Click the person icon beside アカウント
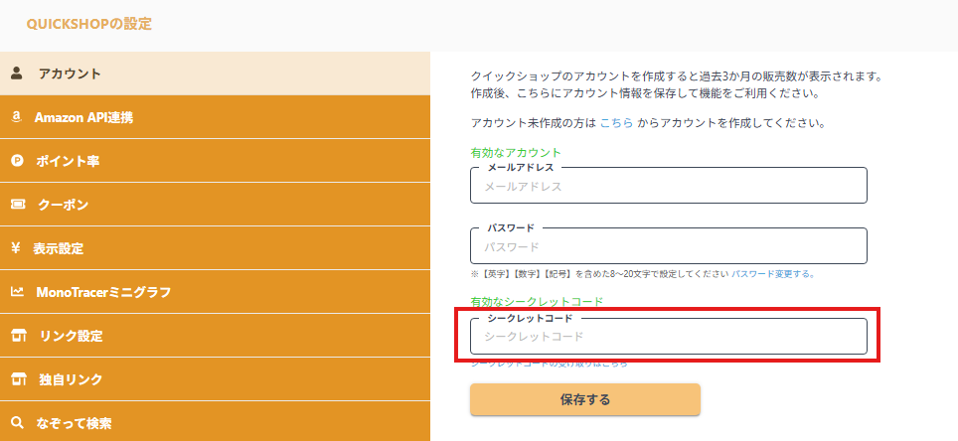Image resolution: width=958 pixels, height=441 pixels. 17,73
